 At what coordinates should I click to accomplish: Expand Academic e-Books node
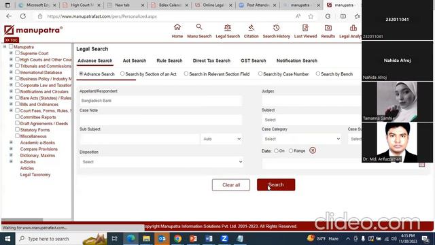pos(11,142)
